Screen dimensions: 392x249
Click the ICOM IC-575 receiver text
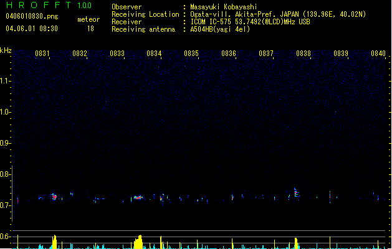coord(250,22)
